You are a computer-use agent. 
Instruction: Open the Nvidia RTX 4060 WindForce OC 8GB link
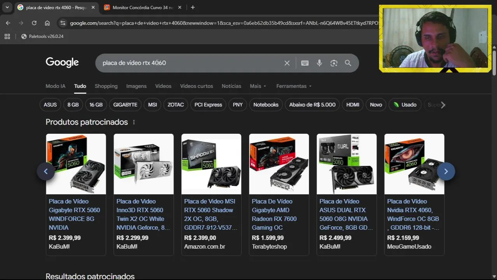click(413, 214)
